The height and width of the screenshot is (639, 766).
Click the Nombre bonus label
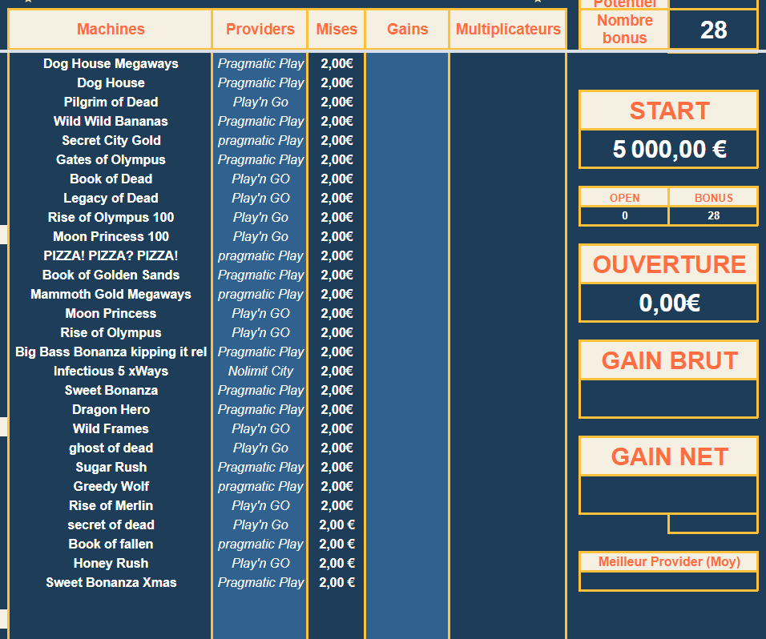coord(624,30)
